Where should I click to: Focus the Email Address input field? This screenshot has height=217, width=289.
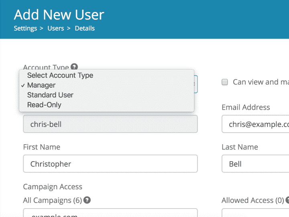click(x=257, y=124)
